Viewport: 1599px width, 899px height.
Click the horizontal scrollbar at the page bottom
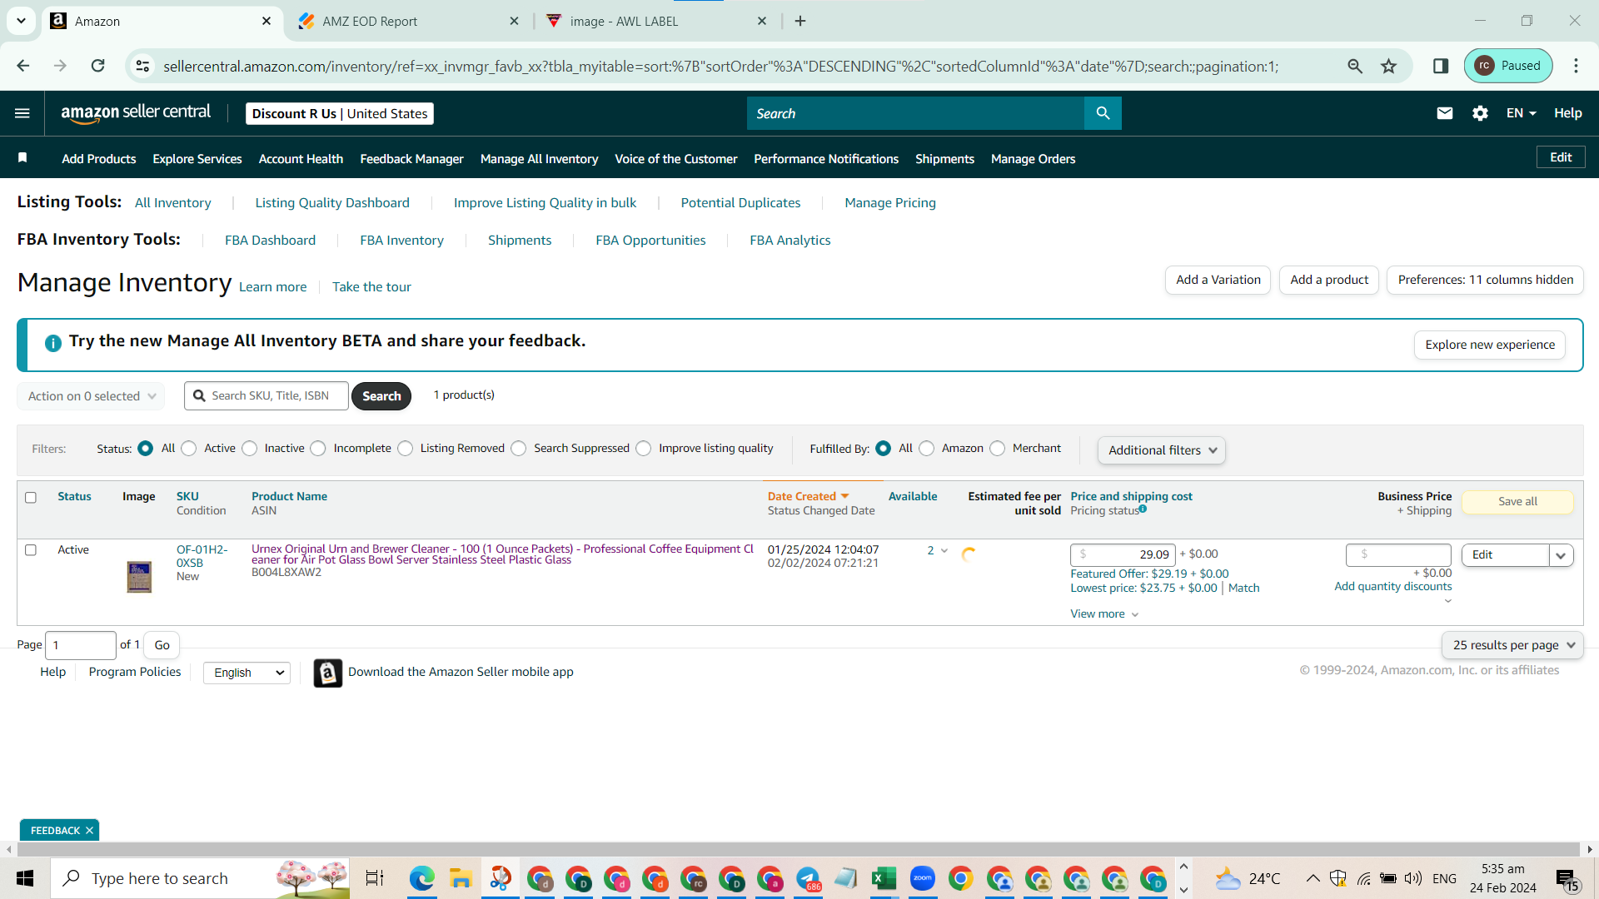799,849
